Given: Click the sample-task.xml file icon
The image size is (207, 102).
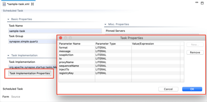Looking at the screenshot, I should pos(4,4).
